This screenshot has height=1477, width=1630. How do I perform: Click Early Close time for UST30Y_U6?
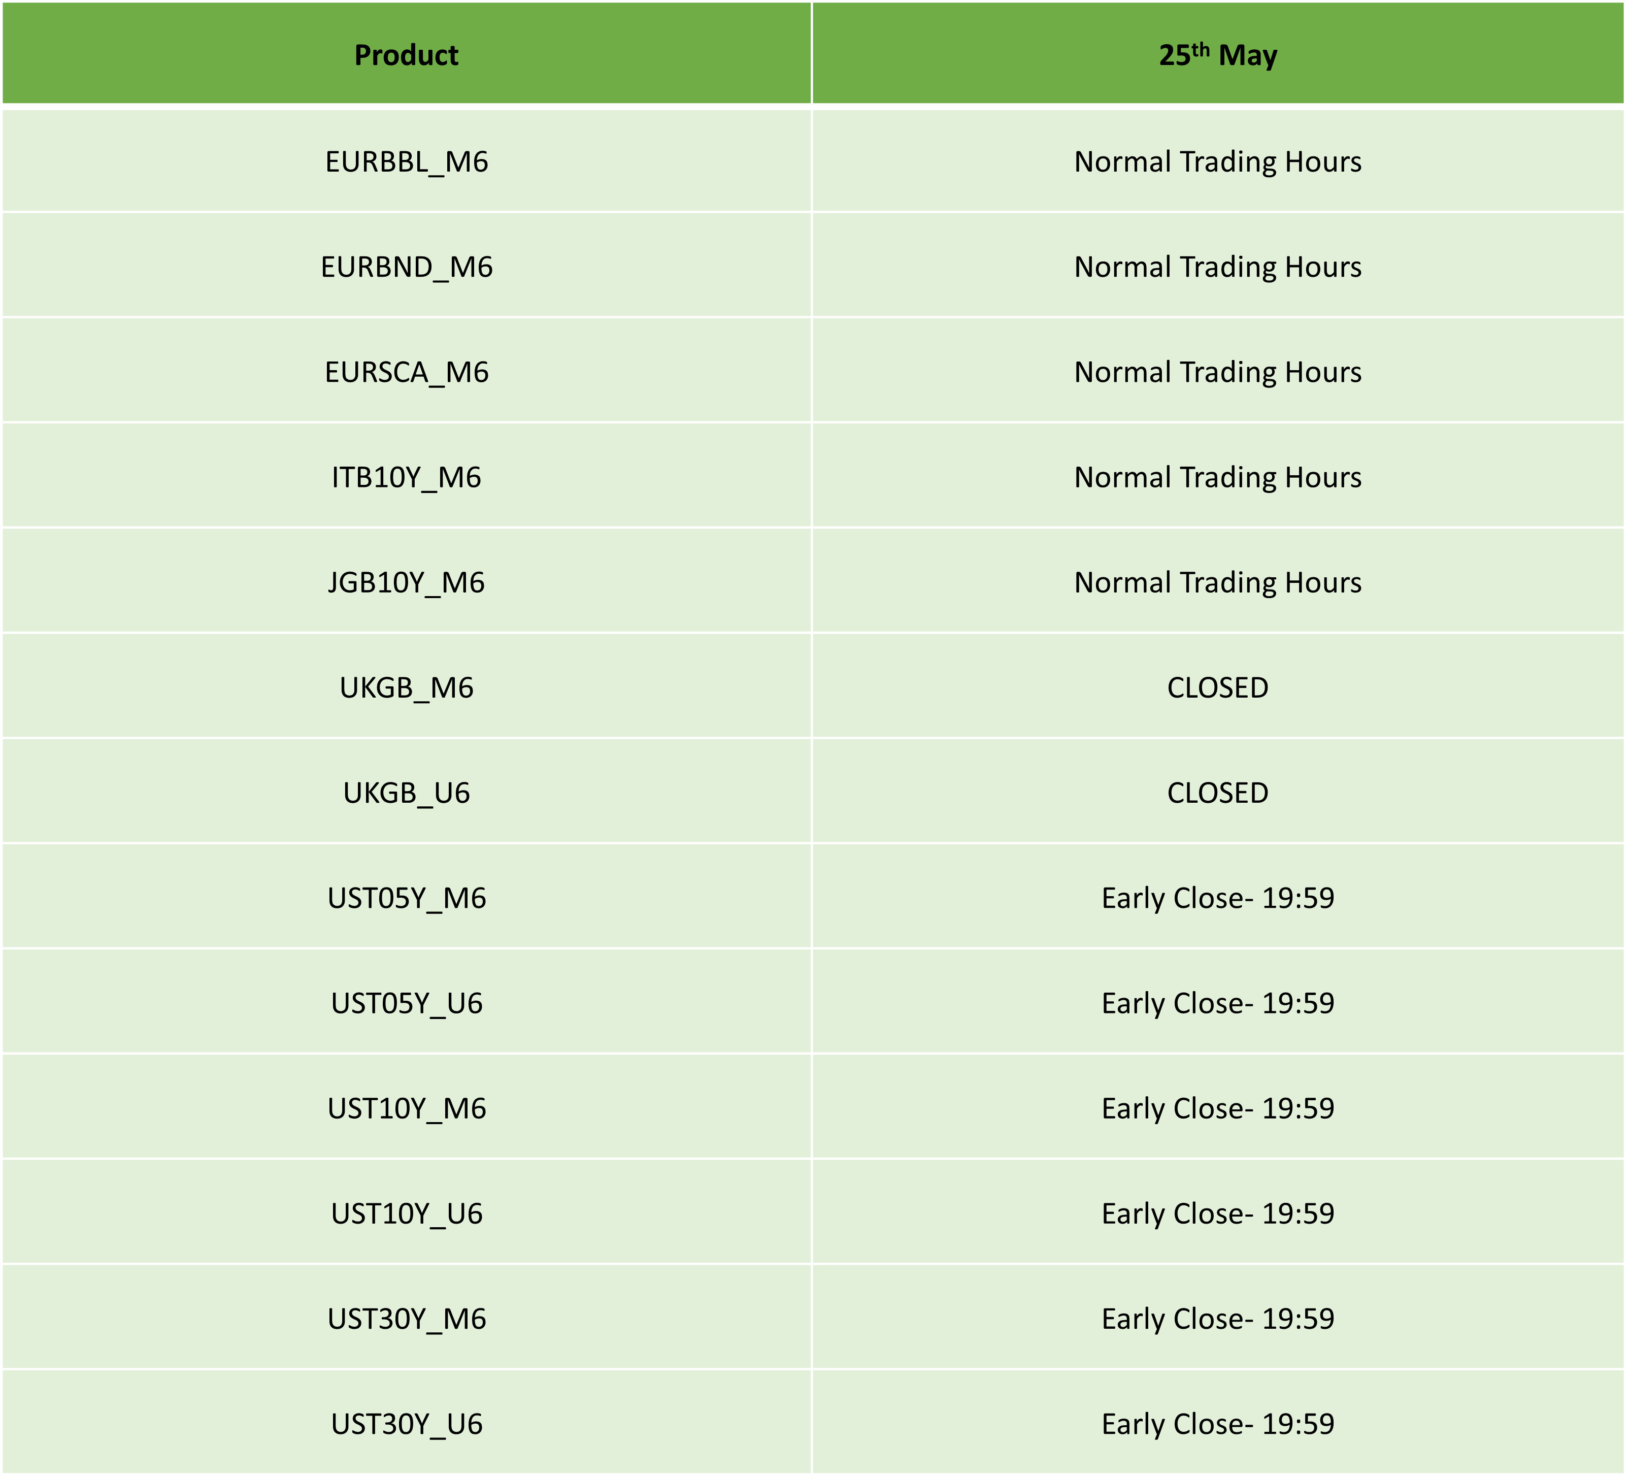(1217, 1424)
